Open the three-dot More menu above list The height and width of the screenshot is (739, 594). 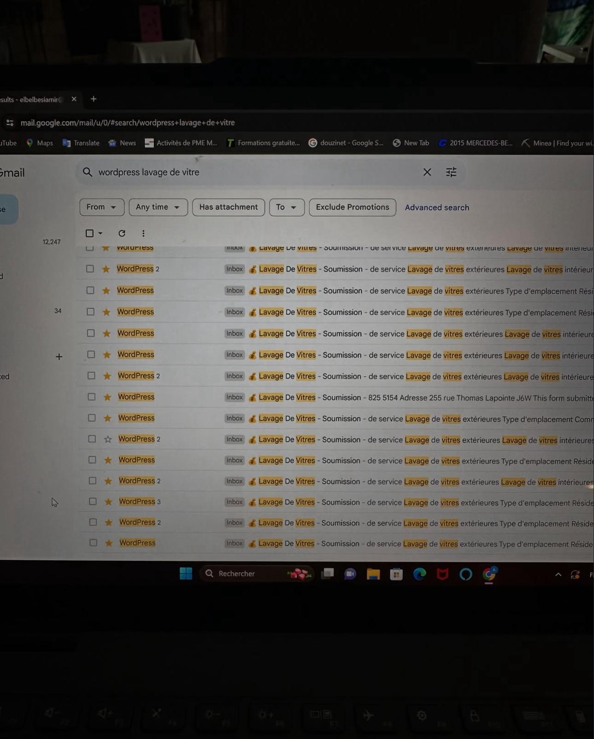coord(143,233)
